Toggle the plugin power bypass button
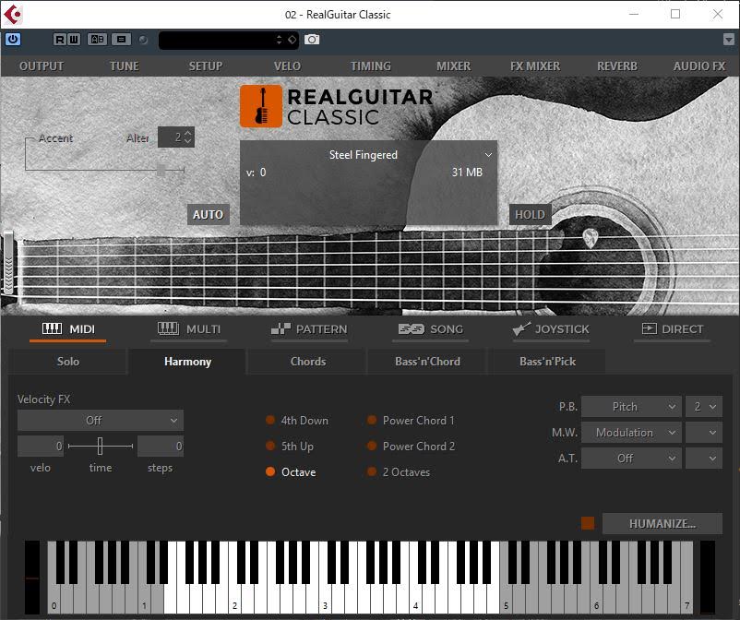The height and width of the screenshot is (620, 740). pyautogui.click(x=13, y=40)
